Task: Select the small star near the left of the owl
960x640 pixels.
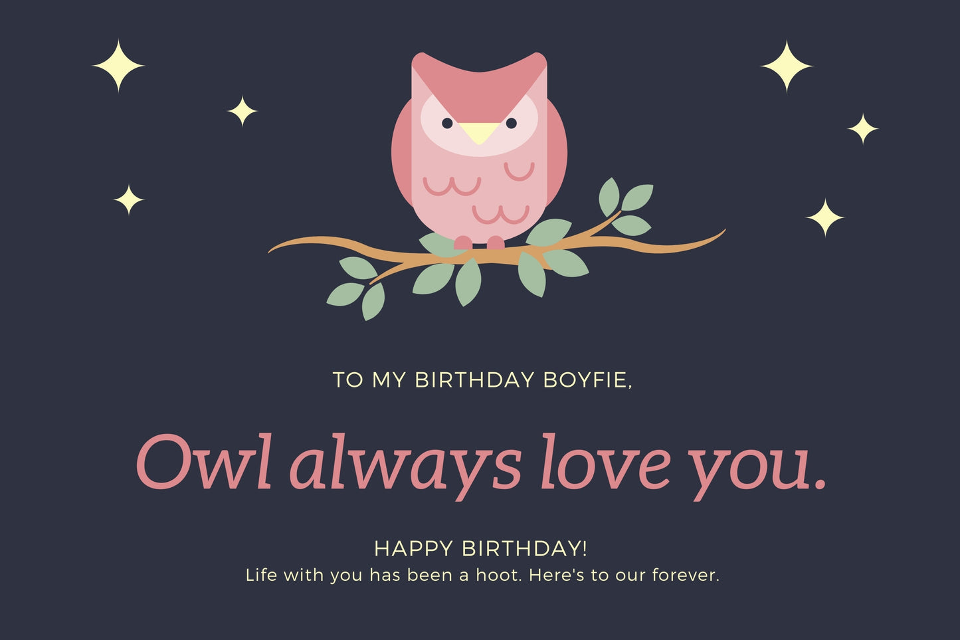Action: point(242,111)
